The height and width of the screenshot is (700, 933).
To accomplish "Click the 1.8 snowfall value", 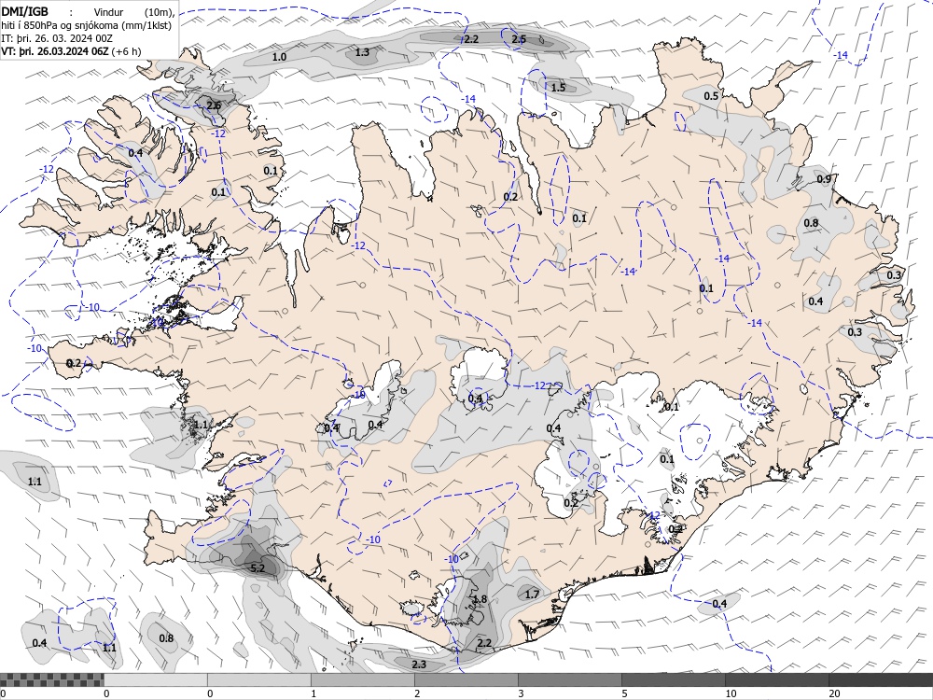I will tap(480, 599).
